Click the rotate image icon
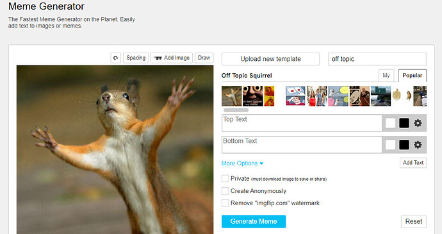 (x=115, y=58)
